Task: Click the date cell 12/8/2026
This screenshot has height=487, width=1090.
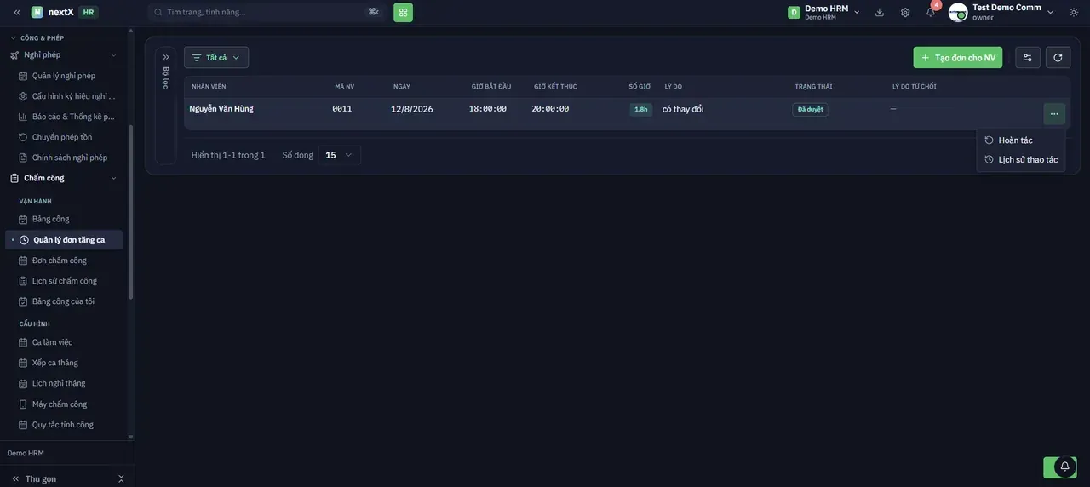Action: pyautogui.click(x=412, y=109)
